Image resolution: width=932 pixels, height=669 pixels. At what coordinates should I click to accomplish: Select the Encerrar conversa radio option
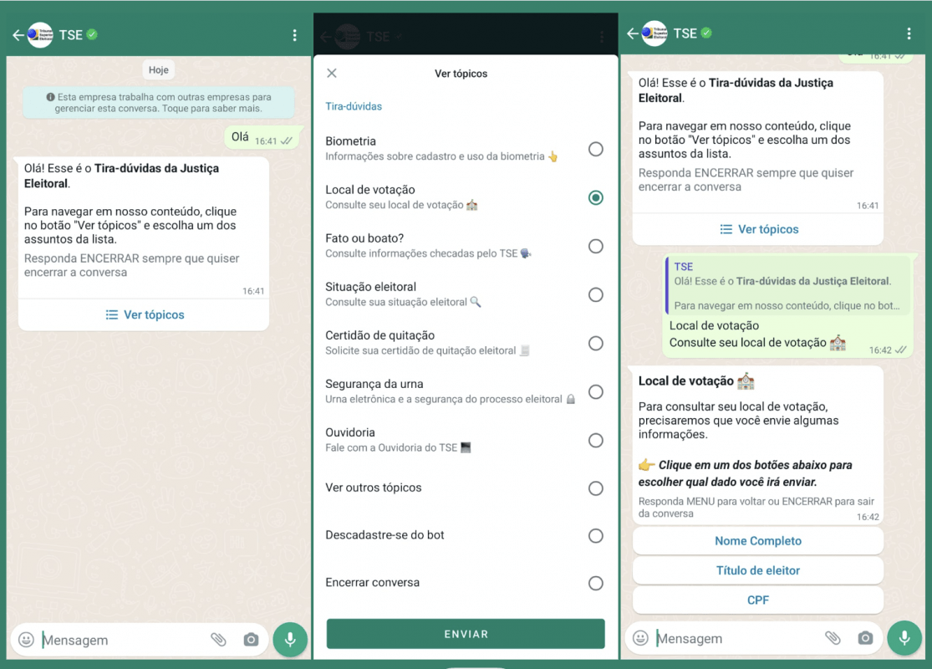pos(596,584)
